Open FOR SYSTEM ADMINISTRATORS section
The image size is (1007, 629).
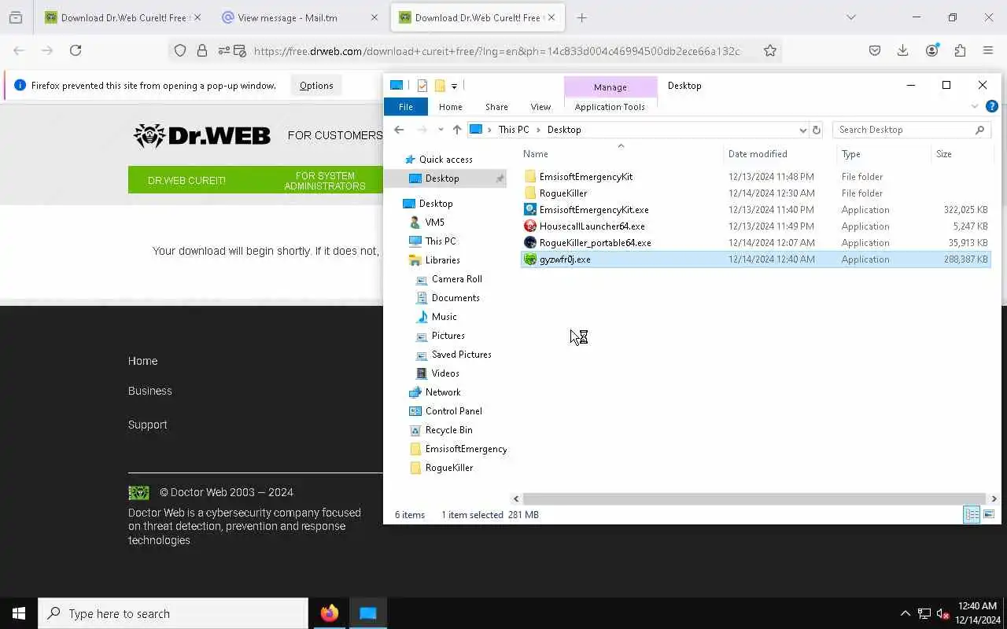(325, 181)
